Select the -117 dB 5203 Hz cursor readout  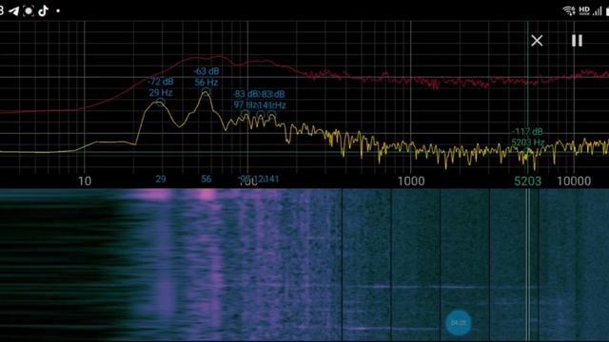527,137
